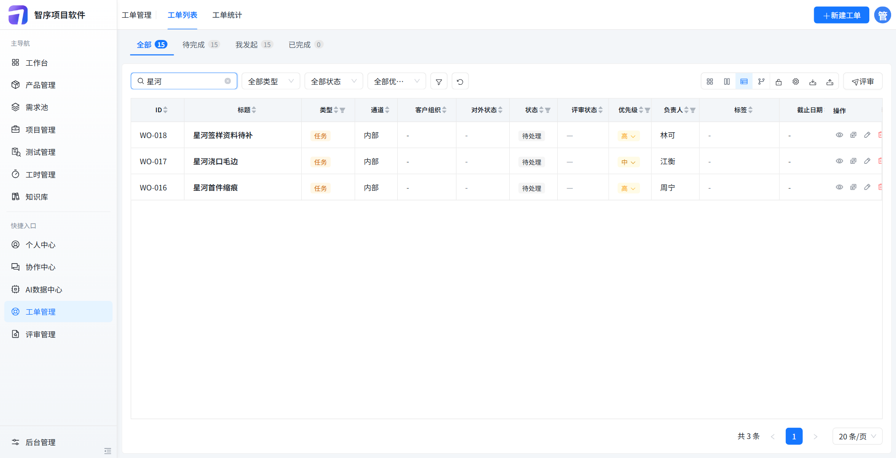Click the app logo icon
Viewport: 896px width, 458px height.
coord(18,15)
